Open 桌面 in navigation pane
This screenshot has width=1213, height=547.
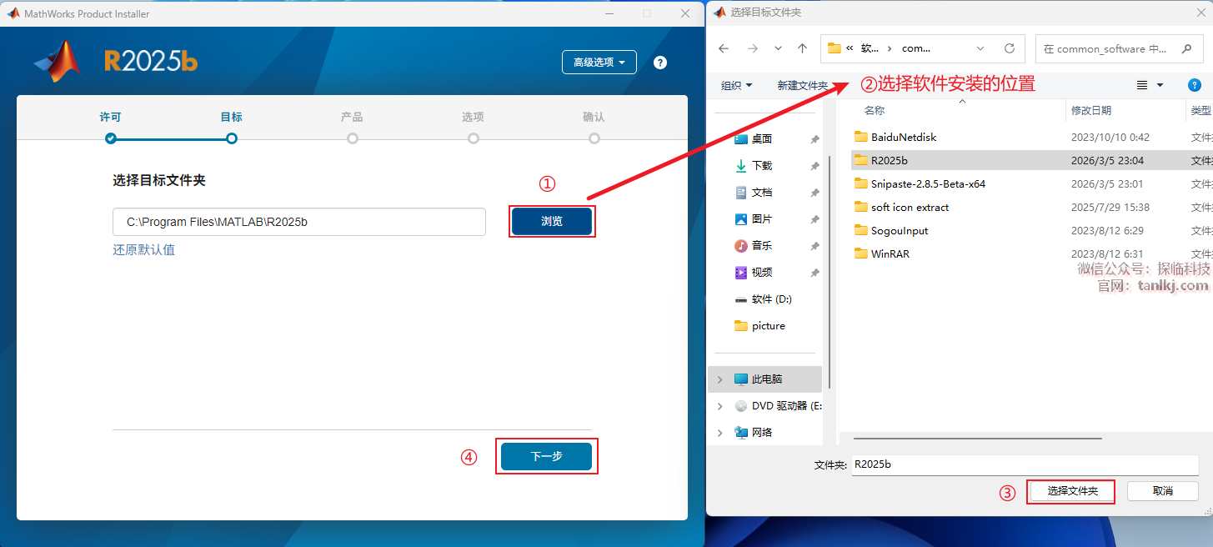[762, 139]
